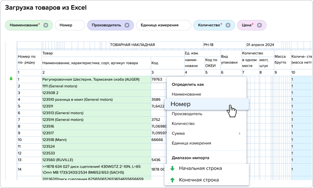The width and height of the screenshot is (313, 188).
Task: Set Начальная строка as import range
Action: 207,168
